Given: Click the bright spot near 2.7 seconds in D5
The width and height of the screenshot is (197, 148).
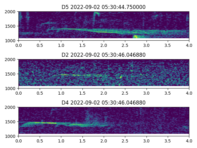Looking at the screenshot, I should [x=135, y=37].
